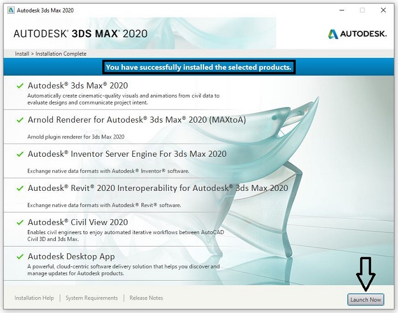The image size is (398, 313).
Task: Click 'Exchange native data formats with Autodesk Revit' text
Action: click(104, 206)
